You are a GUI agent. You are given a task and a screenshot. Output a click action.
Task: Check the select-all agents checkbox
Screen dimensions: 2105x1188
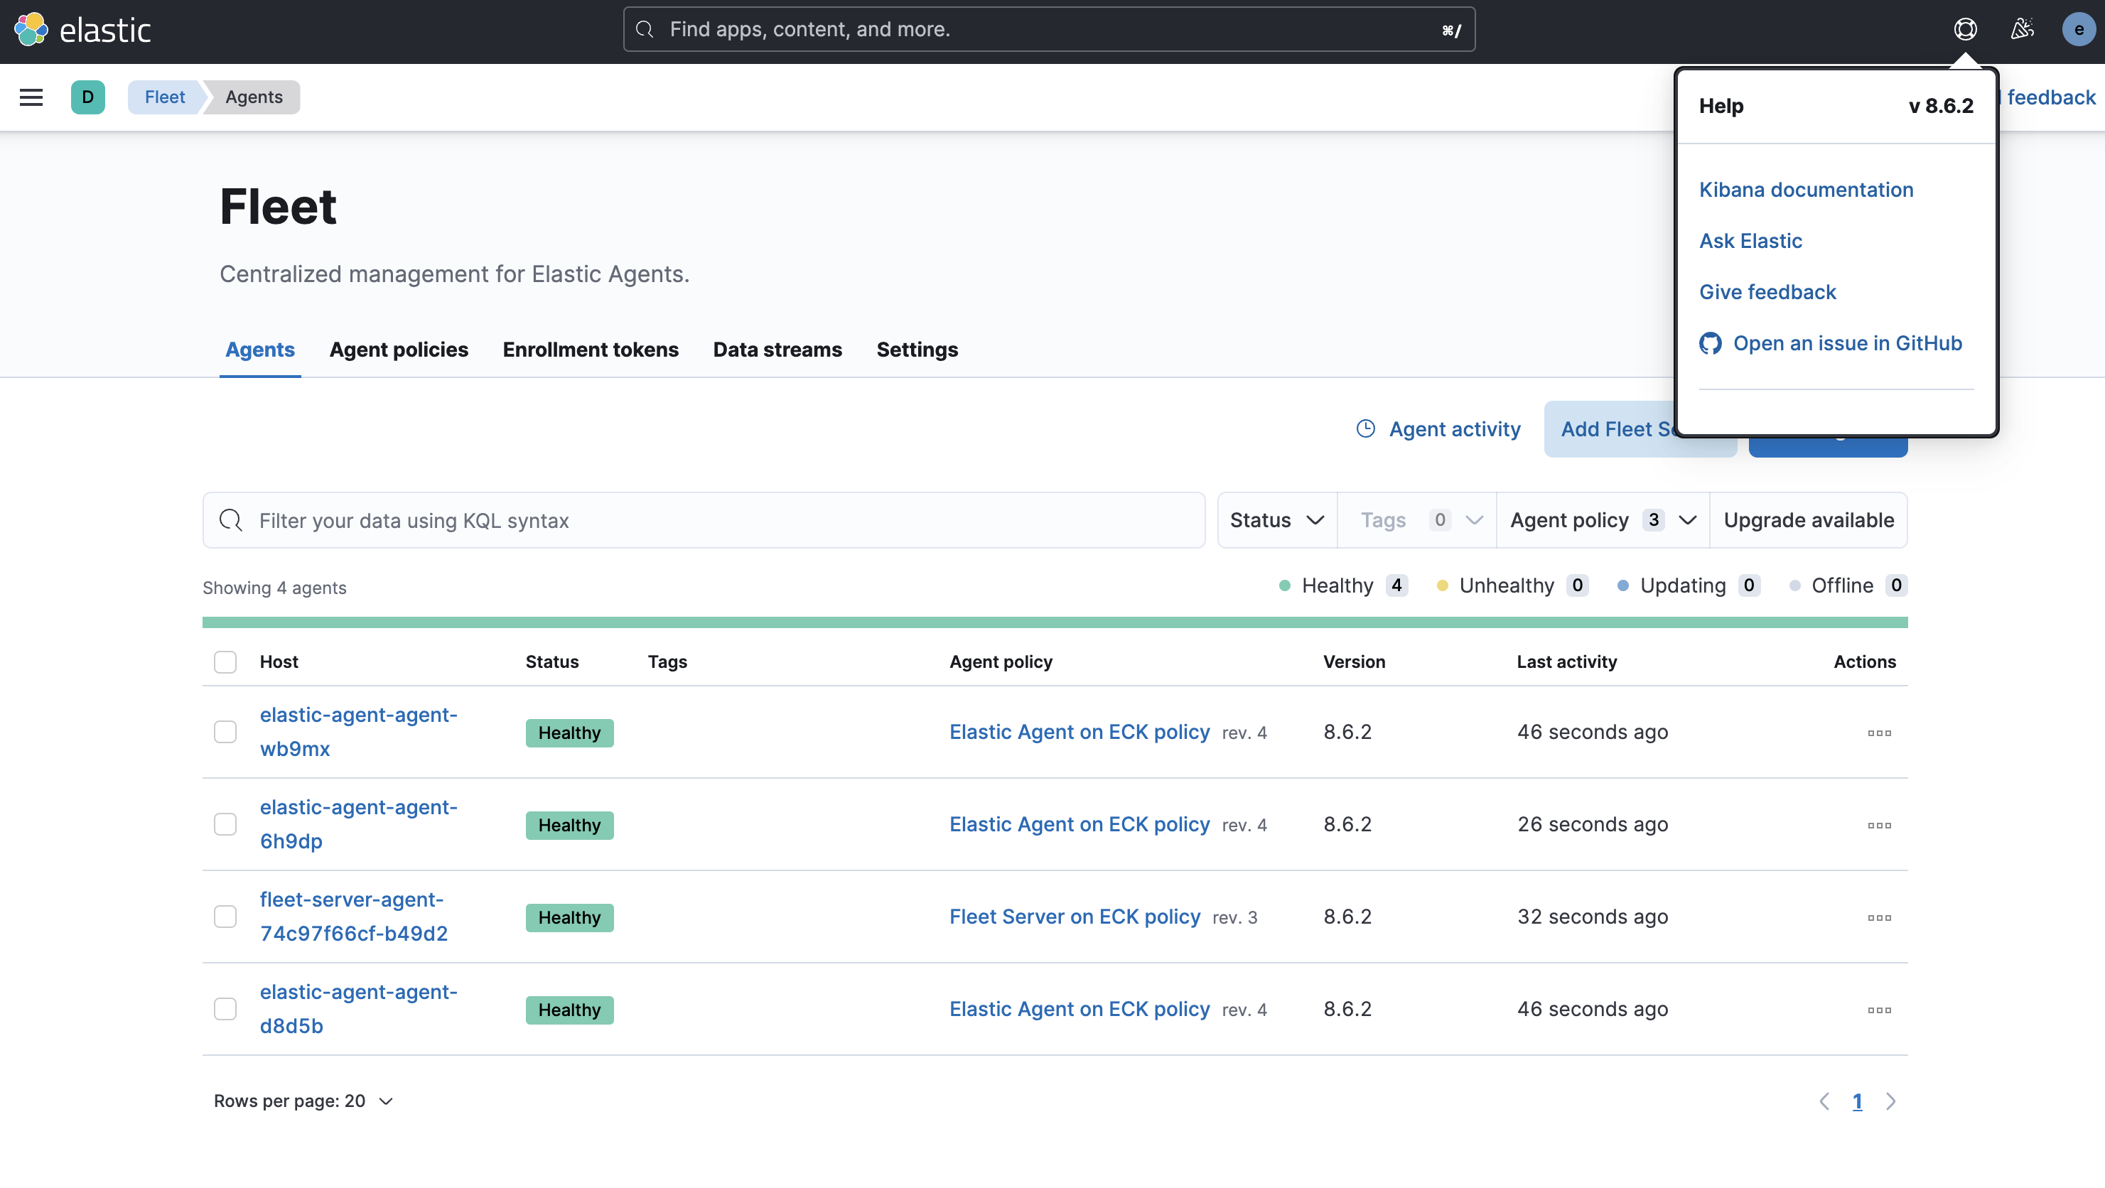pos(225,661)
